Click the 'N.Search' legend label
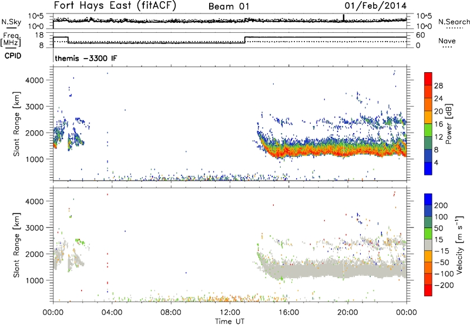470x325 pixels. tap(454, 22)
